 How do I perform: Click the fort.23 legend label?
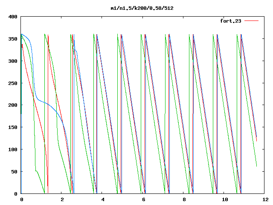[231, 21]
